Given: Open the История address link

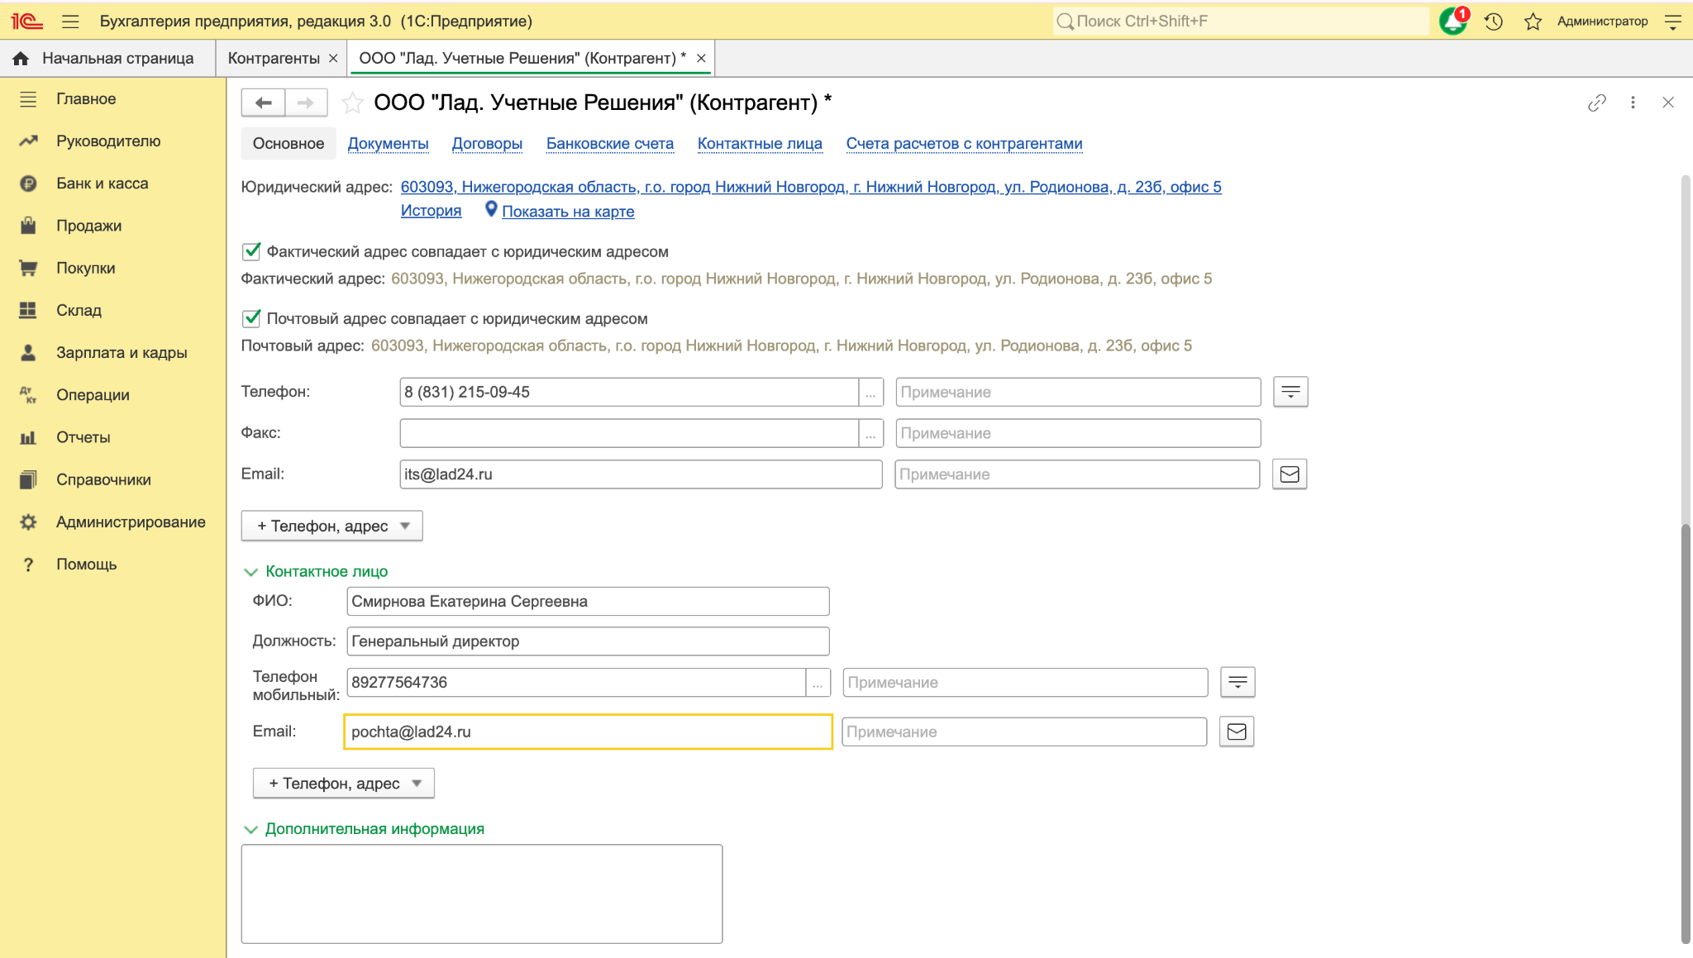Looking at the screenshot, I should pos(431,211).
